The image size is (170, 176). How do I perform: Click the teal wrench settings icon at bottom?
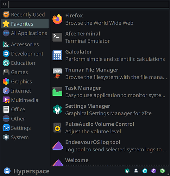pyautogui.click(x=127, y=171)
